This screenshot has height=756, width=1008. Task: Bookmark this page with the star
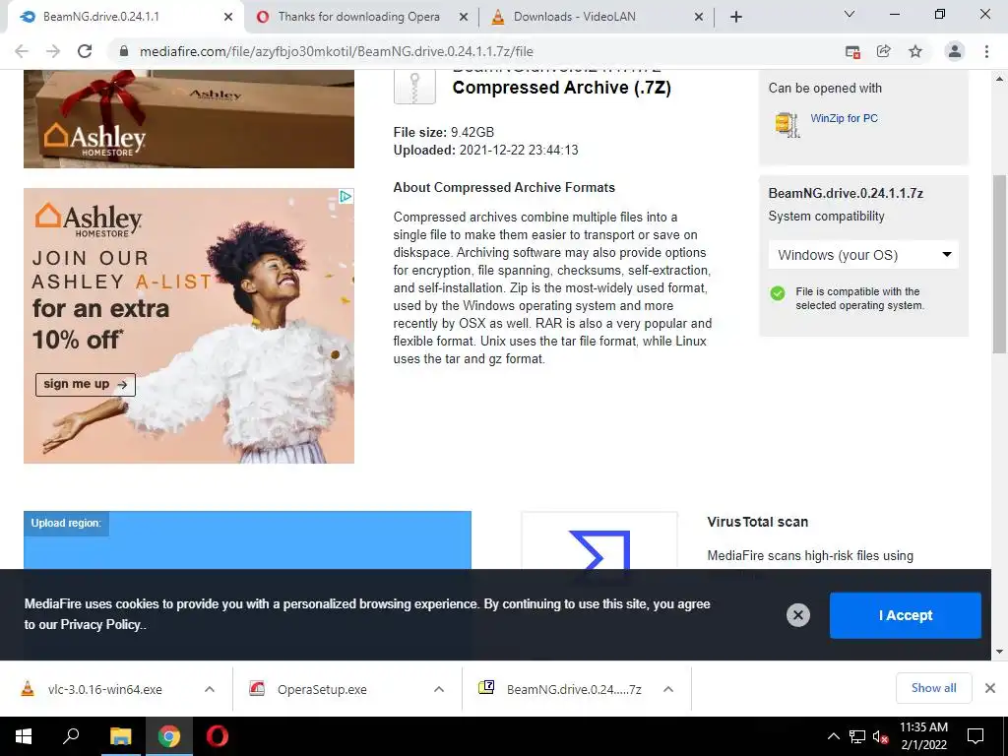pos(915,51)
